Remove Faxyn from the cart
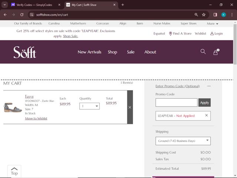The height and width of the screenshot is (178, 237). 130,107
